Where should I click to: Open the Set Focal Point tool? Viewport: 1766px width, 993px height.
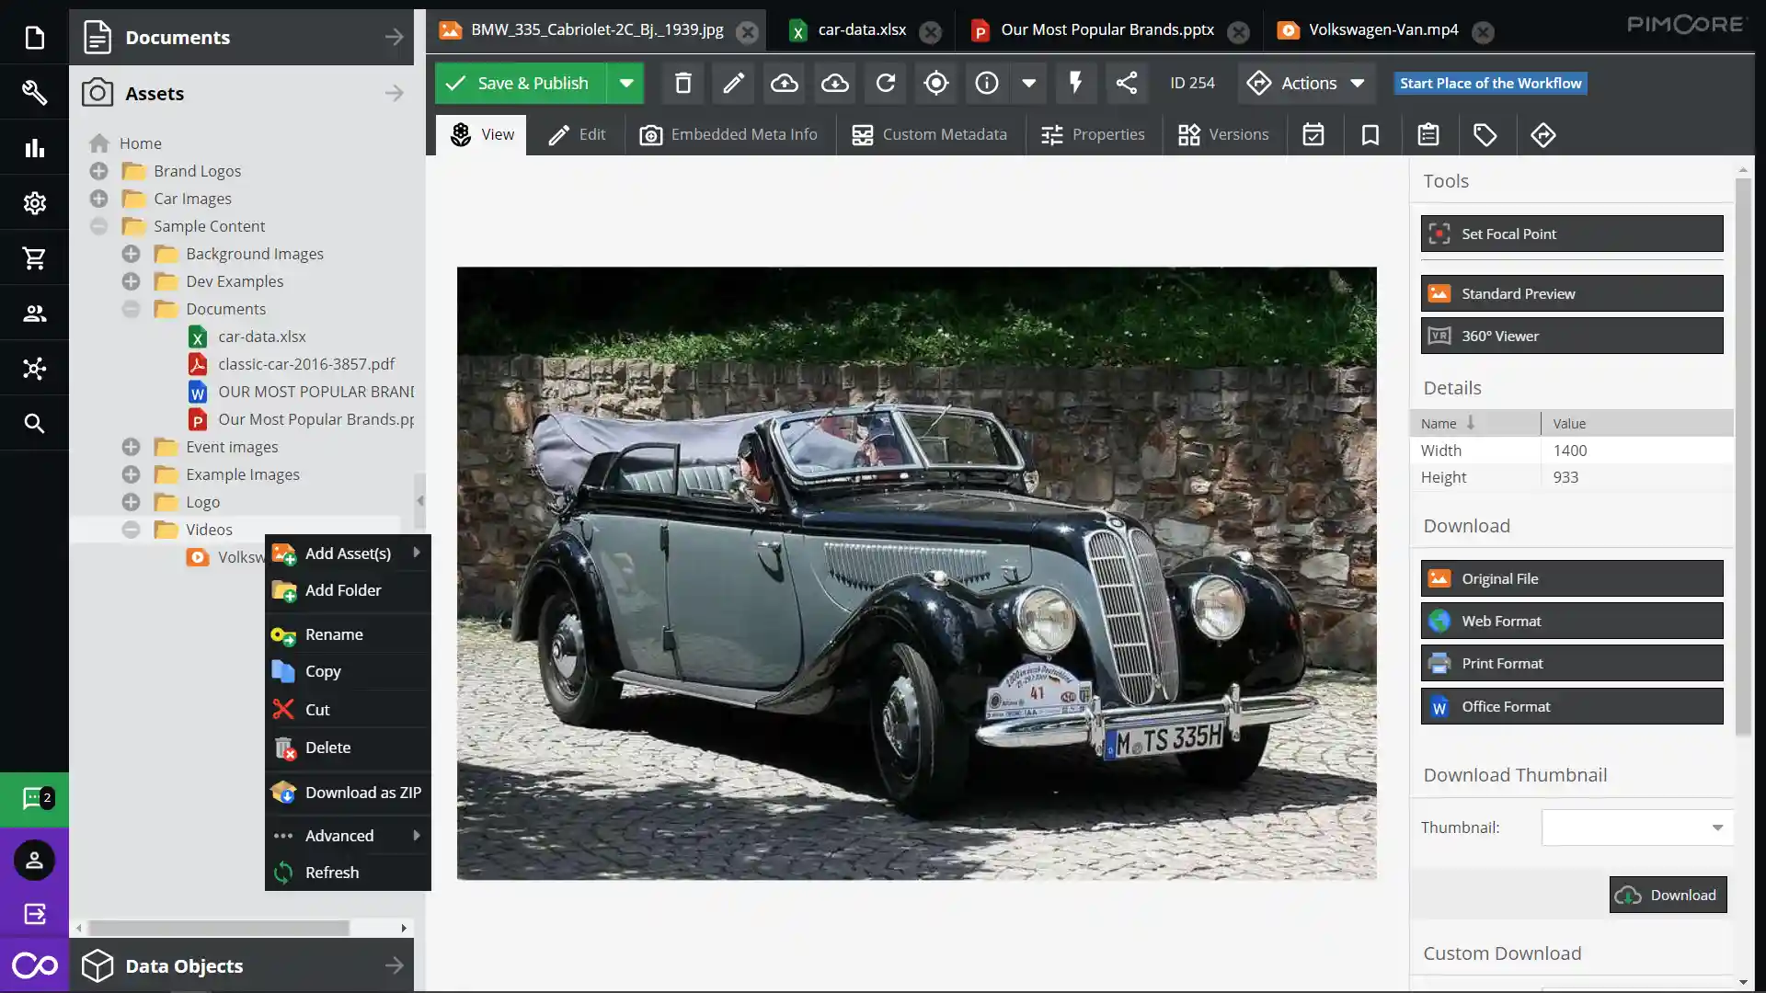click(x=1571, y=234)
